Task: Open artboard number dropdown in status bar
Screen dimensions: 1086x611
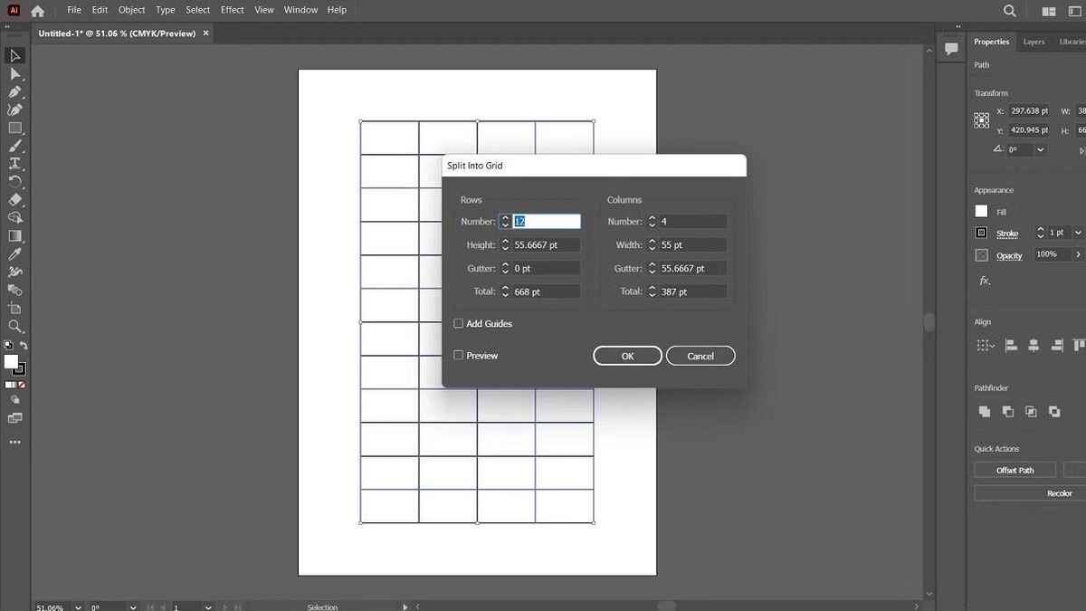Action: click(208, 606)
